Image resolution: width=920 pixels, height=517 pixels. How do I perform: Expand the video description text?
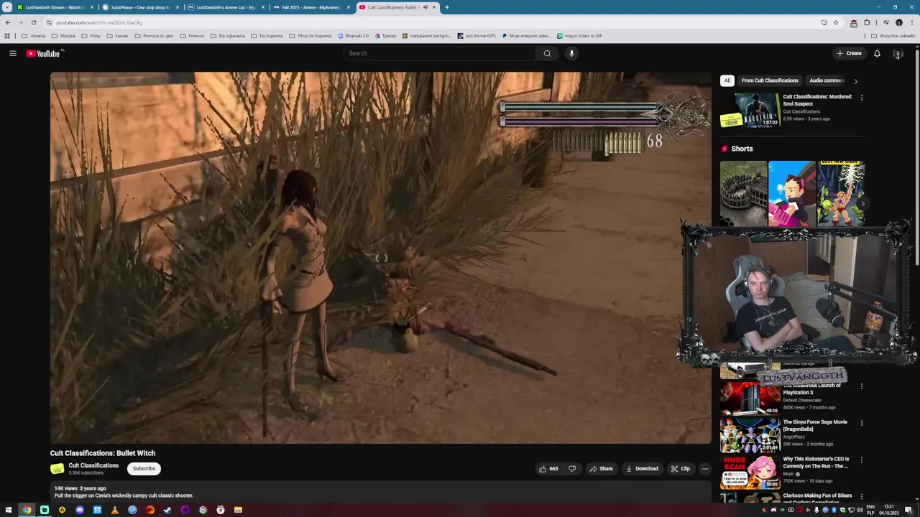pos(124,495)
